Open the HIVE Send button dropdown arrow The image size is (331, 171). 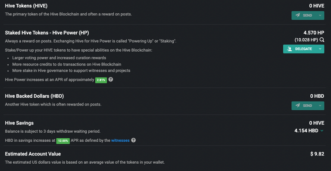point(320,16)
